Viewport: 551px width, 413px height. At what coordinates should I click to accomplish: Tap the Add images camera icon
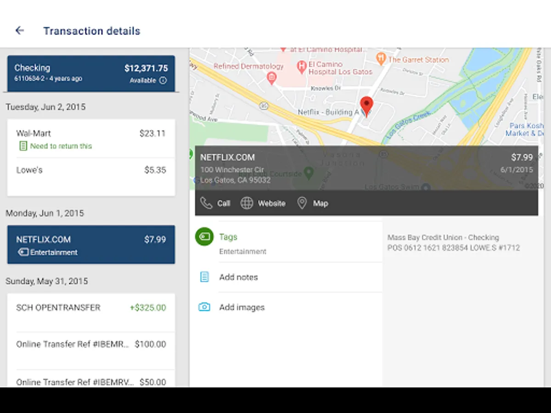[204, 307]
